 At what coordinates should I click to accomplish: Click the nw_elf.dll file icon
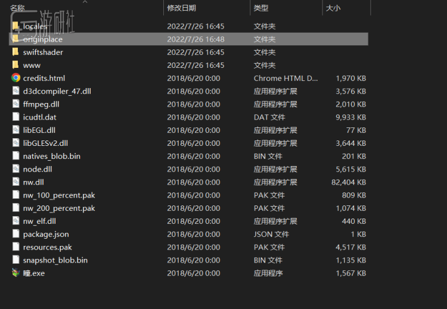(x=15, y=221)
